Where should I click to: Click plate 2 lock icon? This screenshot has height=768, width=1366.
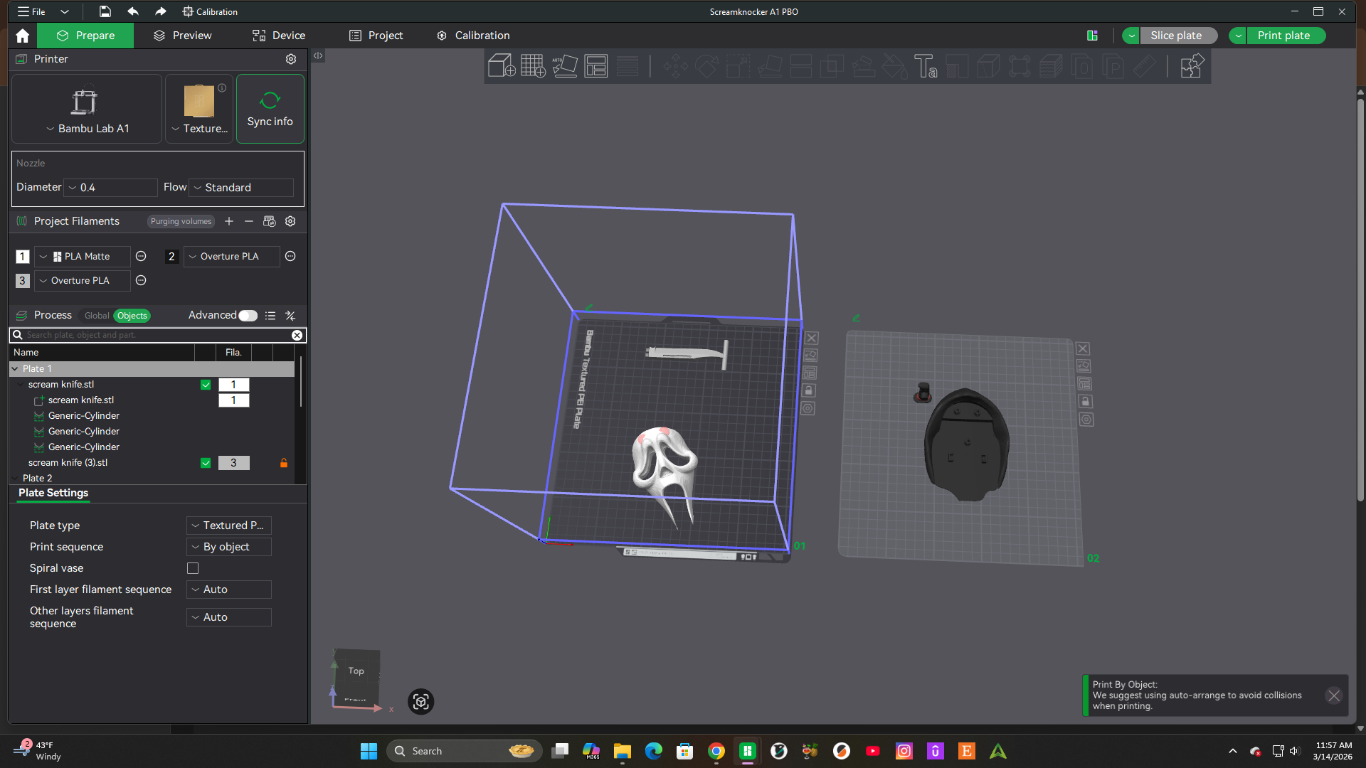1085,401
